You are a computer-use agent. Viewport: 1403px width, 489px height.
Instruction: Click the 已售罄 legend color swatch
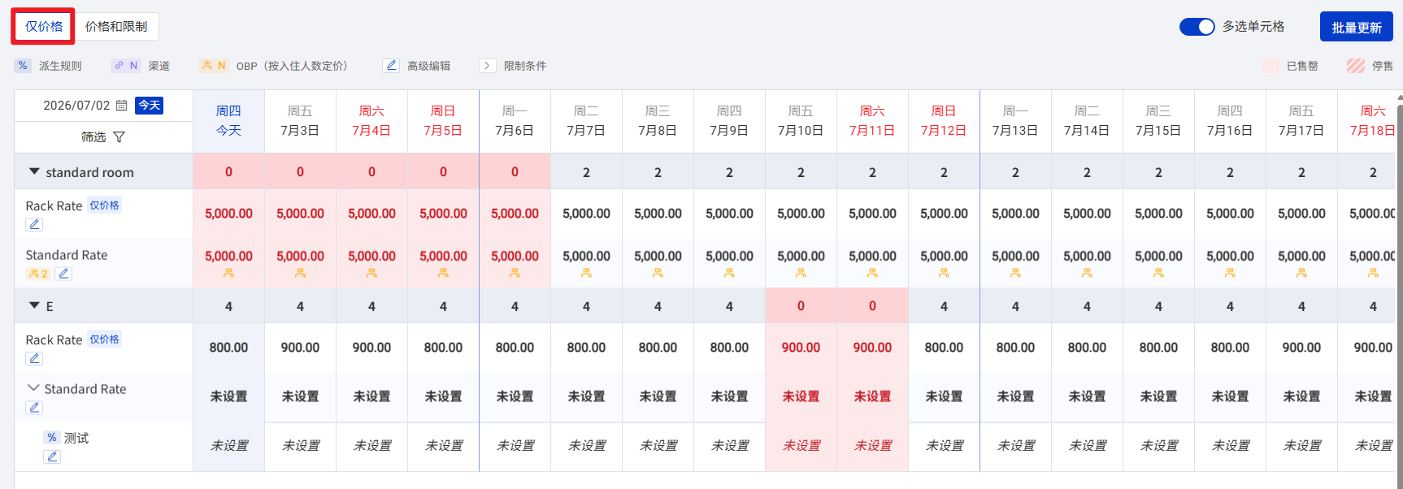(x=1270, y=66)
